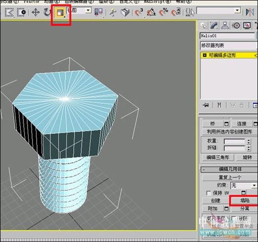Toggle the Spinner Snap magnet
The image size is (258, 242).
[x=175, y=12]
